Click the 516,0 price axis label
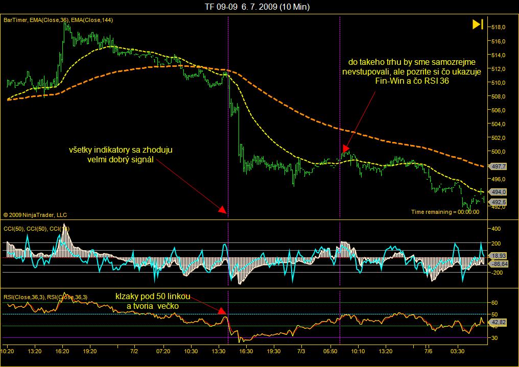This screenshot has width=519, height=367. pos(499,41)
